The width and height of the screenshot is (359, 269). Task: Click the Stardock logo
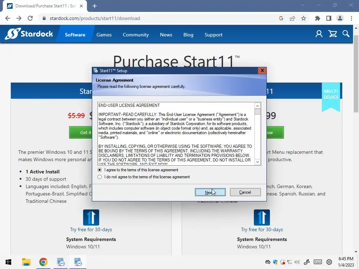point(29,34)
